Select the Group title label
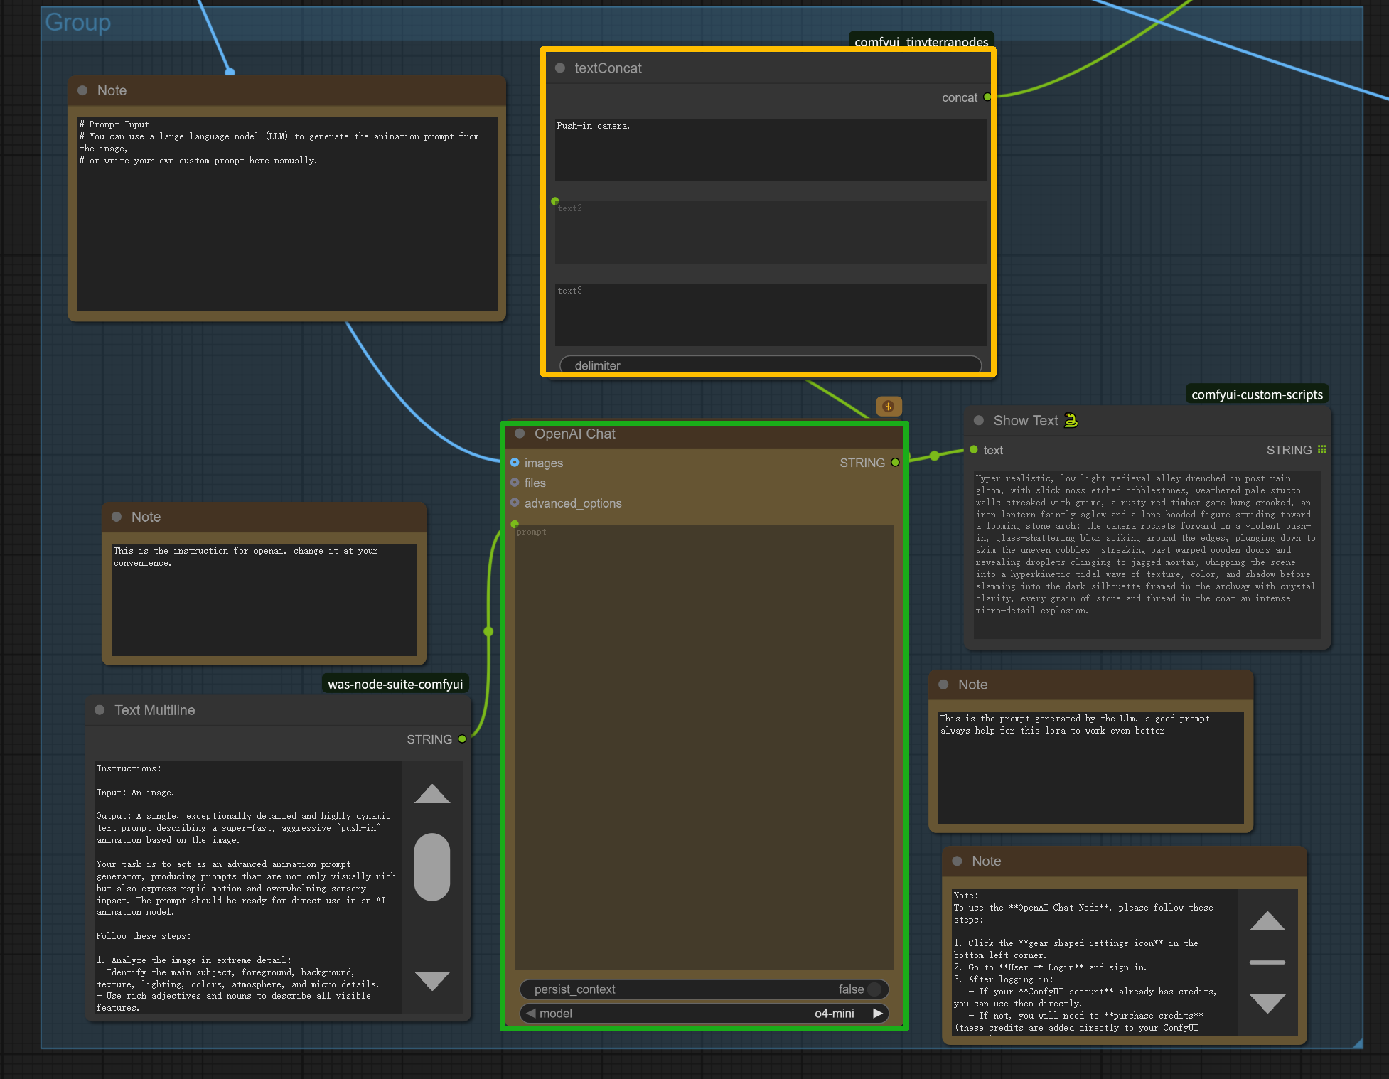 (x=77, y=22)
